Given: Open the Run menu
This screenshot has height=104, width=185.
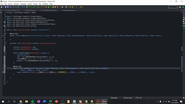Looking at the screenshot, I should pos(40,4).
